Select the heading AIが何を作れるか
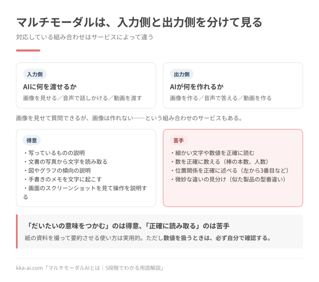Image resolution: width=319 pixels, height=282 pixels. (197, 87)
